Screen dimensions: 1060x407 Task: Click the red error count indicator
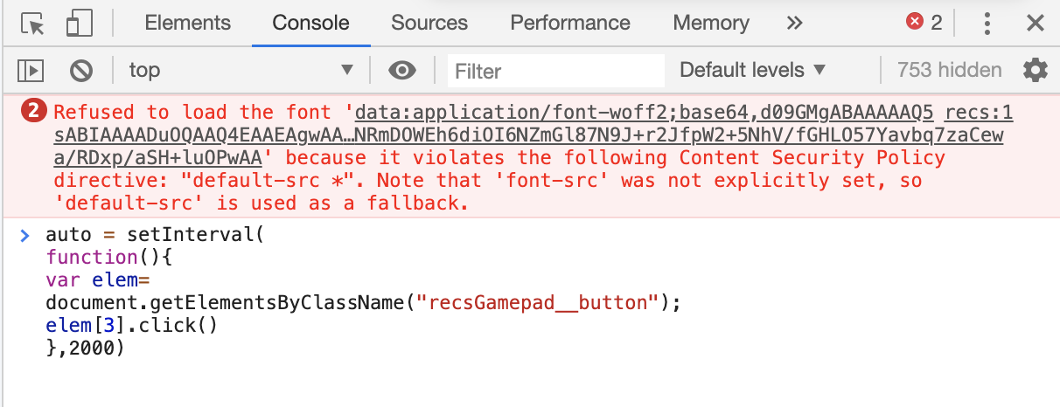(x=924, y=24)
